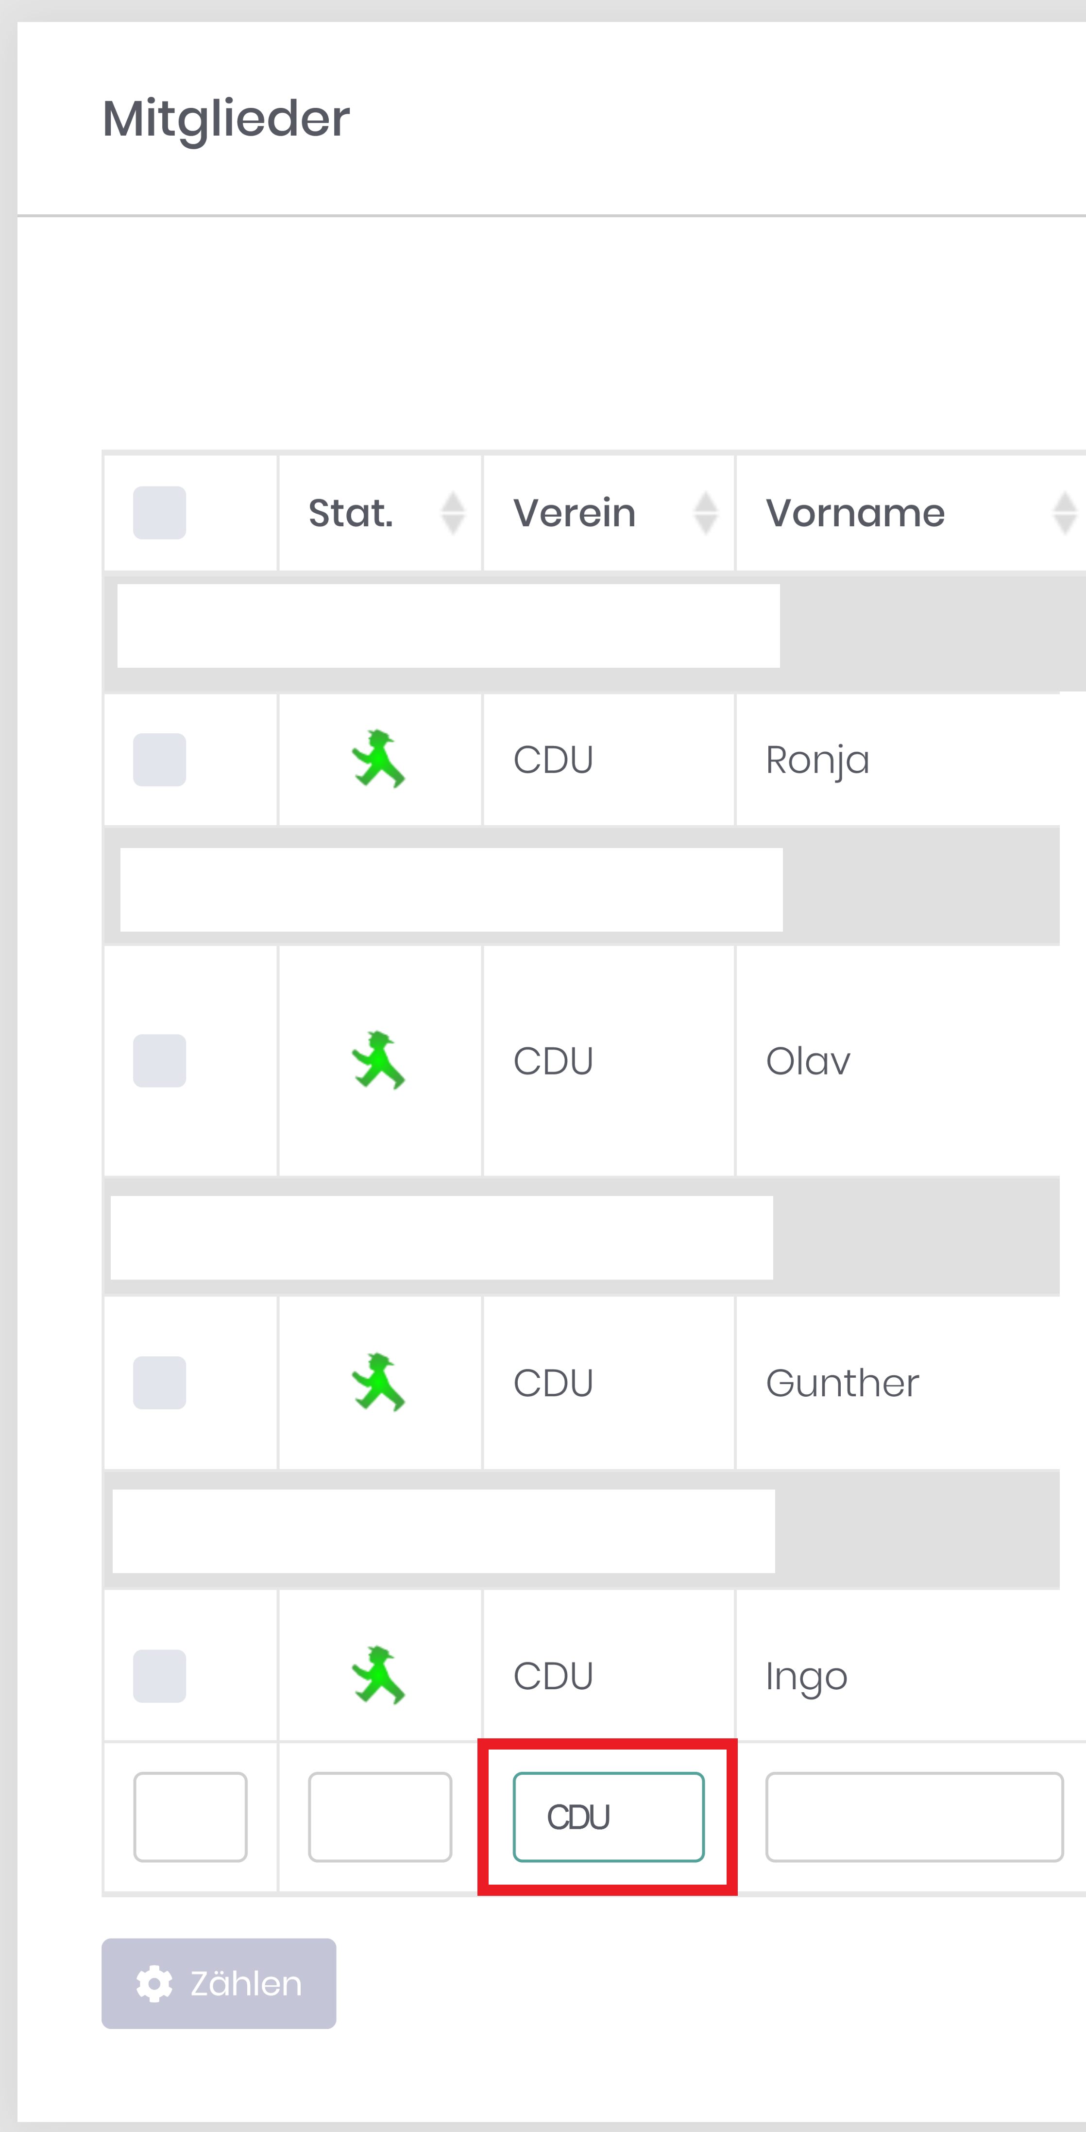The height and width of the screenshot is (2132, 1086).
Task: Click the Vorname column sort arrows
Action: [x=1064, y=513]
